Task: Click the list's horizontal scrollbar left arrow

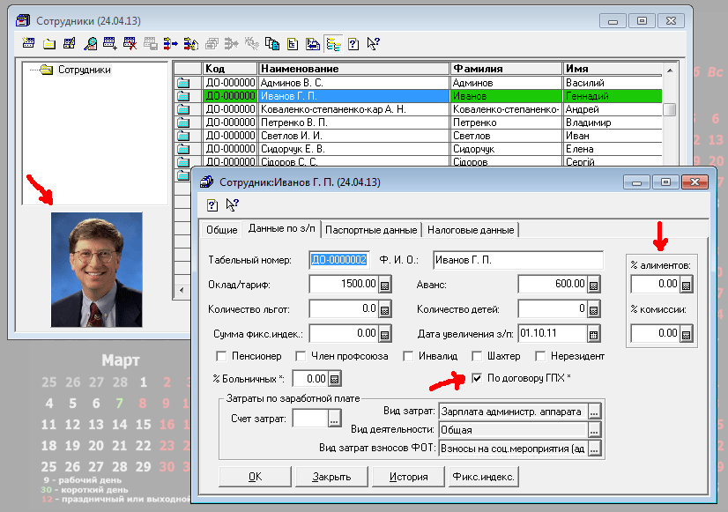Action: [182, 290]
